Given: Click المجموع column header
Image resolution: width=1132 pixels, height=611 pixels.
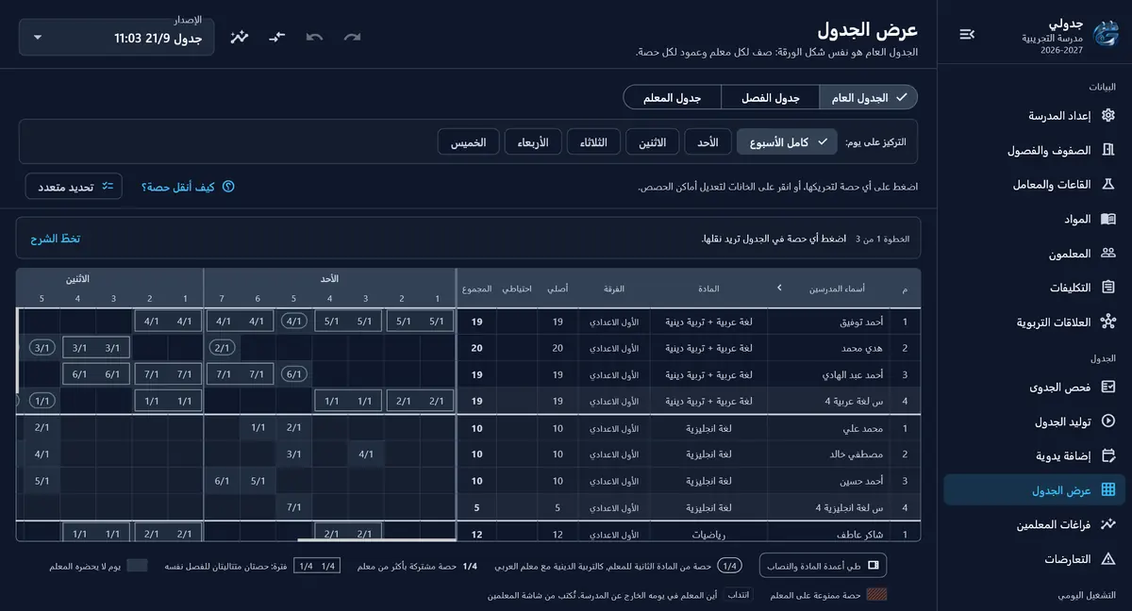Looking at the screenshot, I should (477, 289).
